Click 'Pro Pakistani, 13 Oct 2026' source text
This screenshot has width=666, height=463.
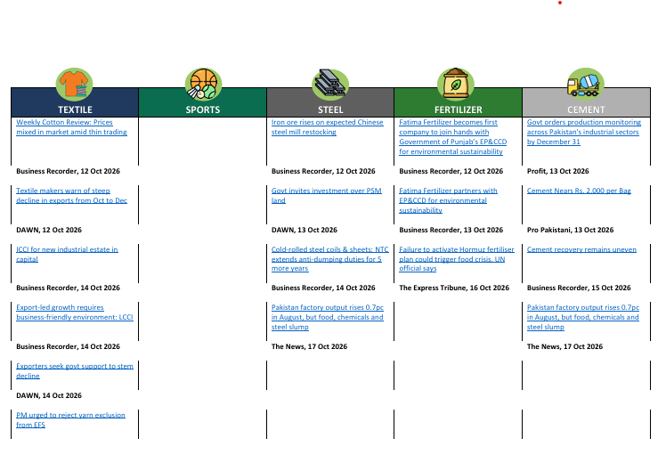coord(570,230)
